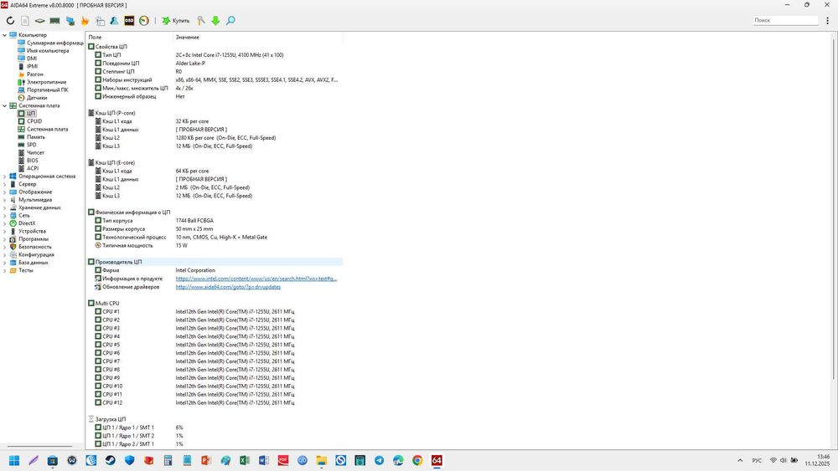Show hidden tray icons chevron
838x471 pixels.
[740, 460]
